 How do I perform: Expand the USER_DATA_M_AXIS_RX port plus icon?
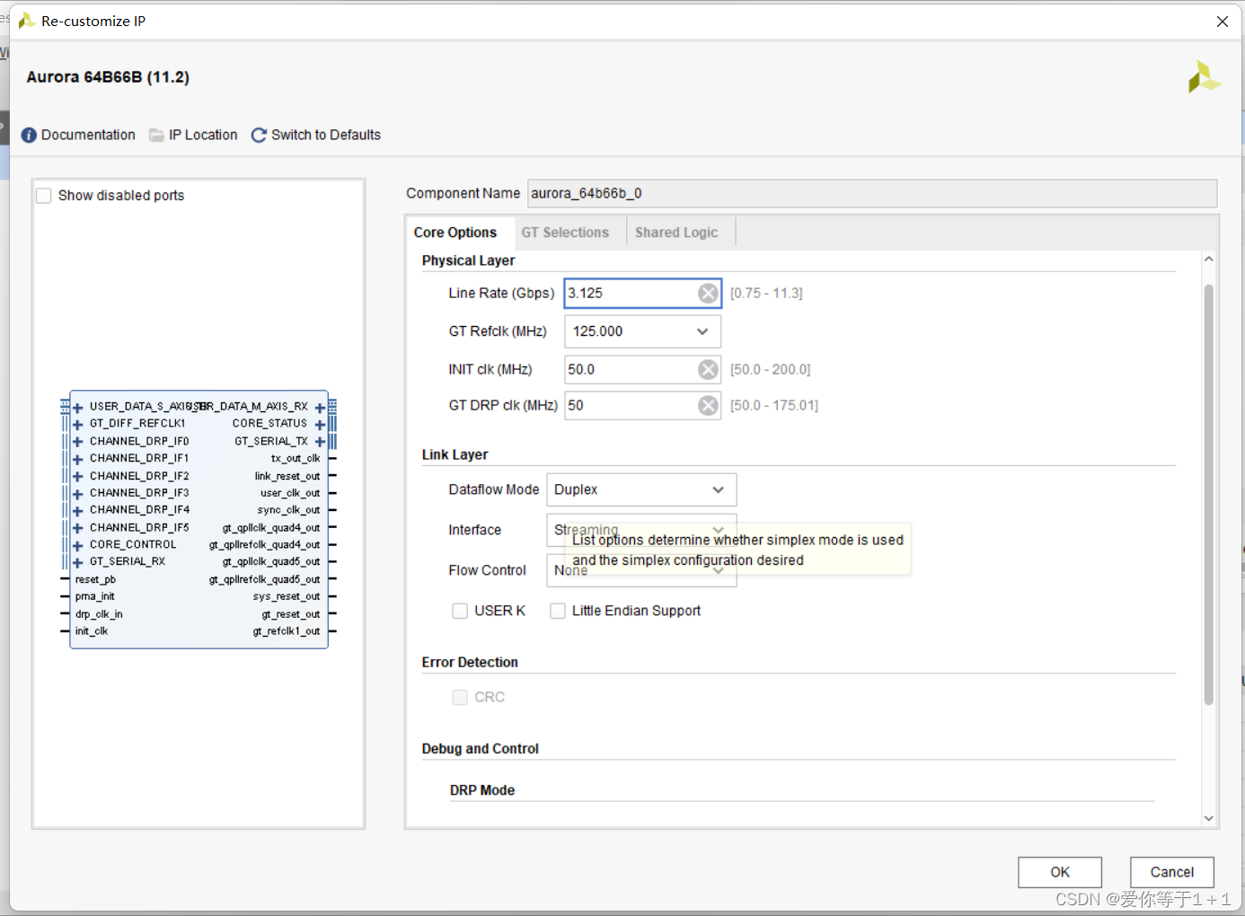pyautogui.click(x=320, y=408)
